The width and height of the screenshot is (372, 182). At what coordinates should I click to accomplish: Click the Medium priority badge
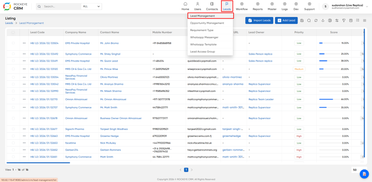(x=299, y=69)
